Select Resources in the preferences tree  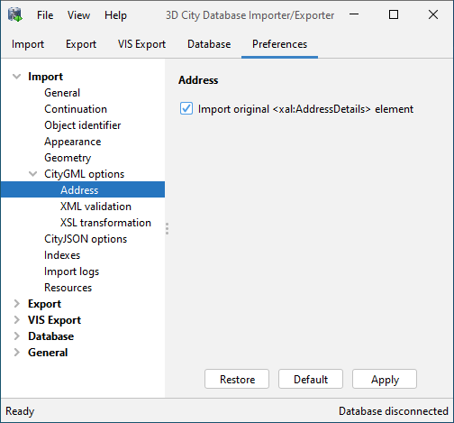coord(68,288)
